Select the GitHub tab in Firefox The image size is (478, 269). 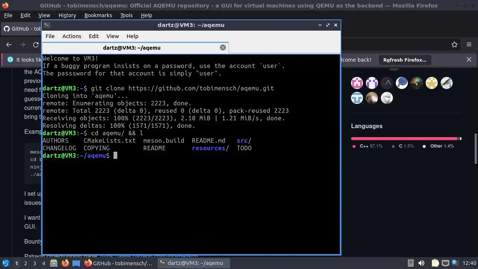(x=22, y=29)
